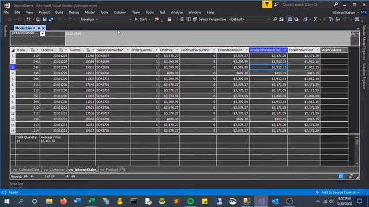Click the previous record arrow
This screenshot has width=369, height=207.
click(32, 177)
